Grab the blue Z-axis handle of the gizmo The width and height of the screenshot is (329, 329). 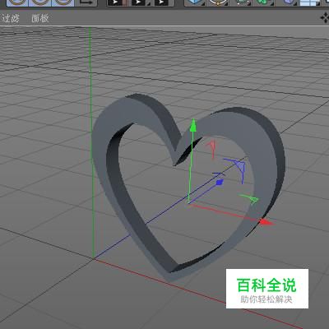pos(220,183)
